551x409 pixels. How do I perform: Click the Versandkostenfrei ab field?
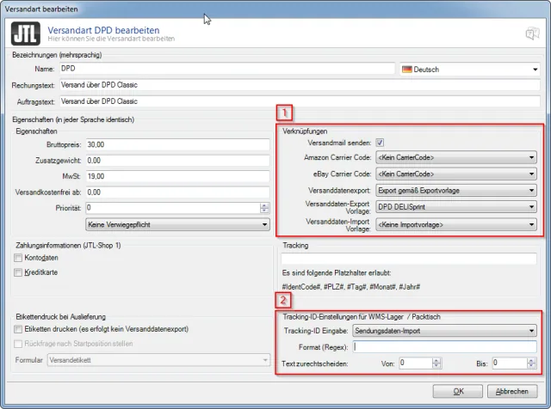point(178,192)
